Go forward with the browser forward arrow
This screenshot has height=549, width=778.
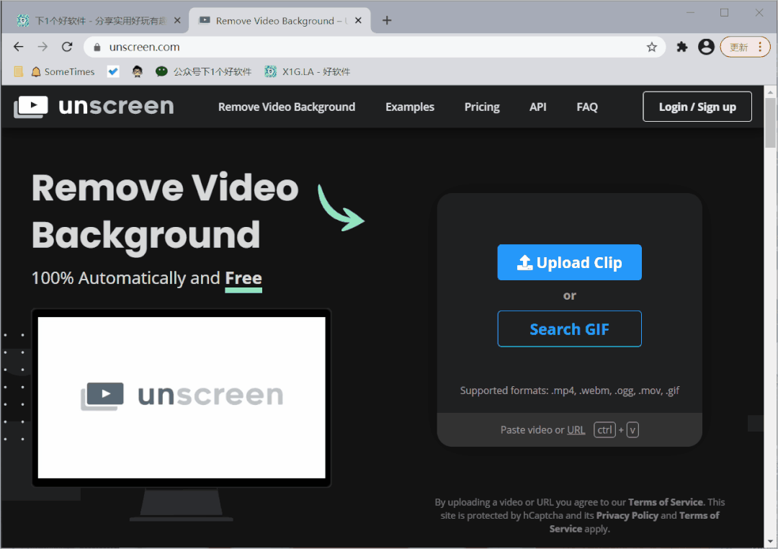tap(43, 47)
